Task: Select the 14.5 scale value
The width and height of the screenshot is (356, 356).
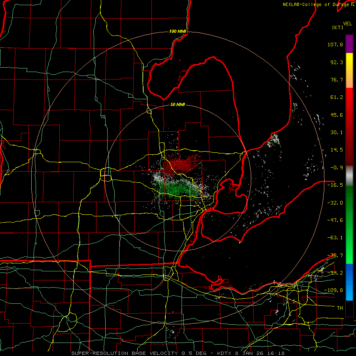Action: 337,150
